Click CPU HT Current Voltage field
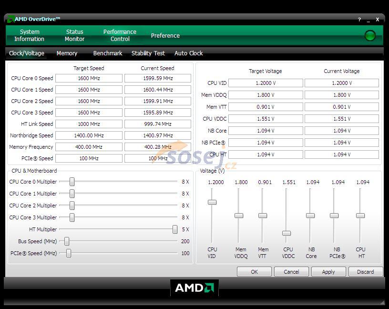 pyautogui.click(x=342, y=154)
